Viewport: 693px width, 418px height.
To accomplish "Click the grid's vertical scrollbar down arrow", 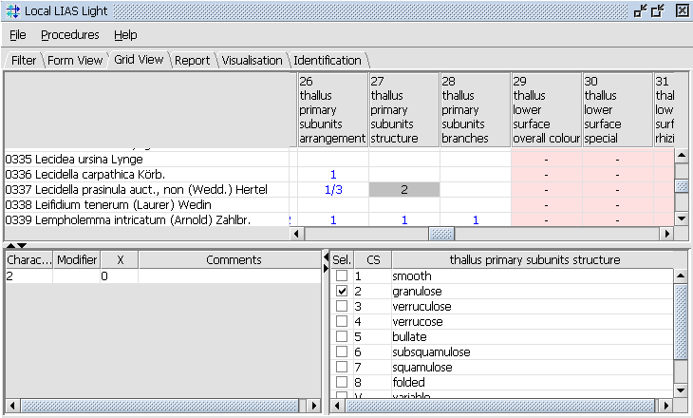I will tap(682, 218).
